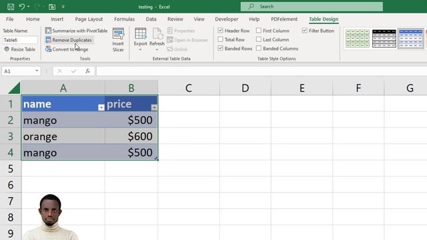Click Resize Table button

coord(19,49)
